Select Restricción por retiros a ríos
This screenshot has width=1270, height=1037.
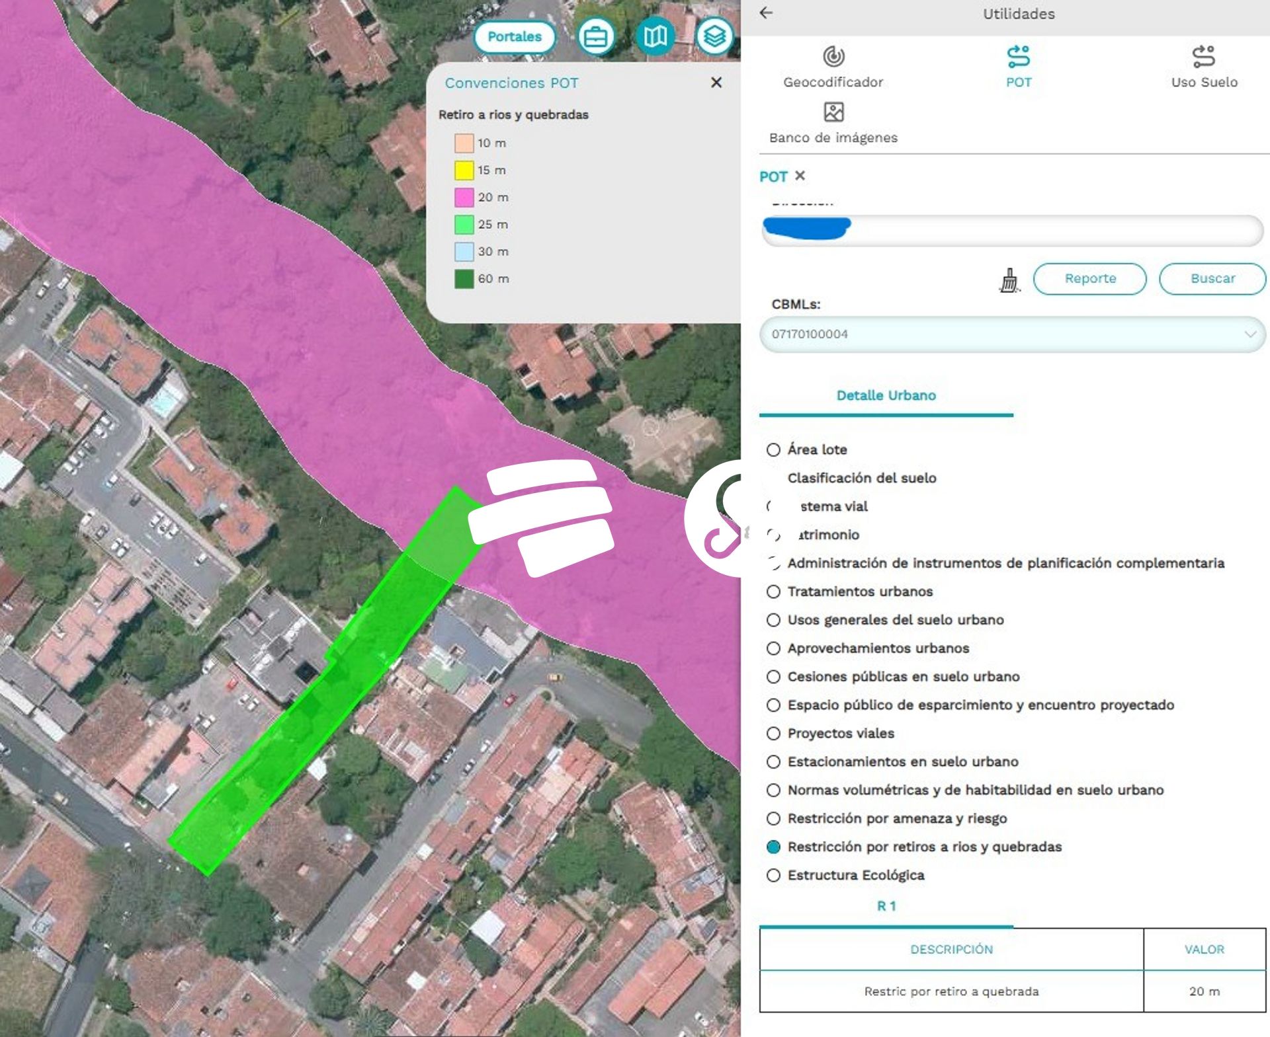[773, 847]
